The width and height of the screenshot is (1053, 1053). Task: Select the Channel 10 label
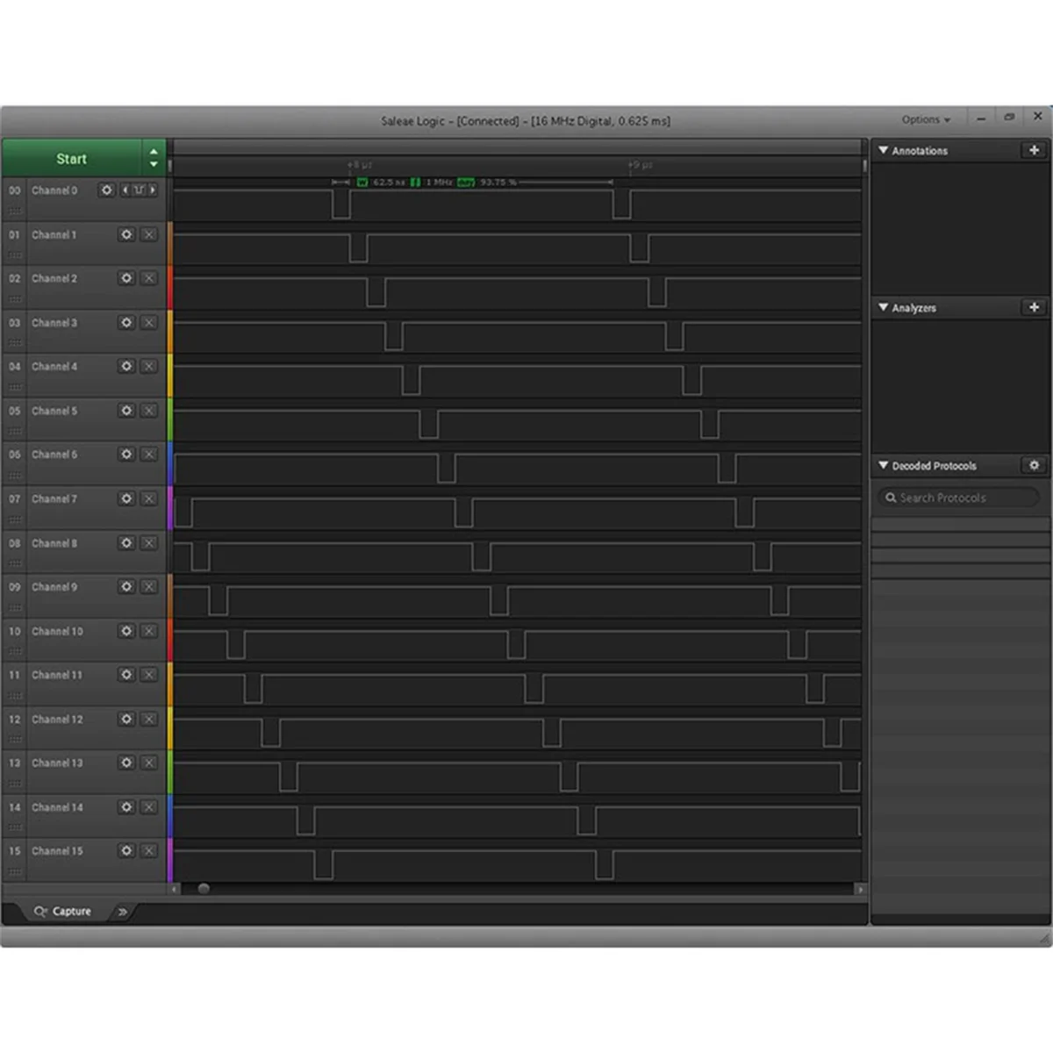pyautogui.click(x=57, y=631)
